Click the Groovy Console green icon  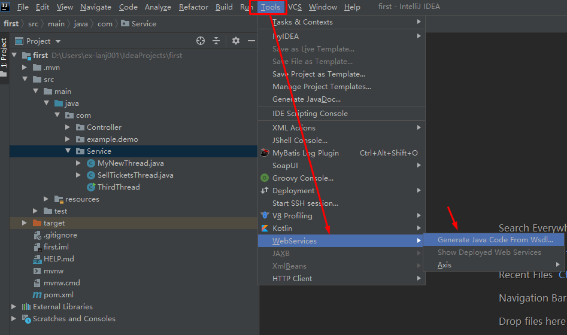265,178
